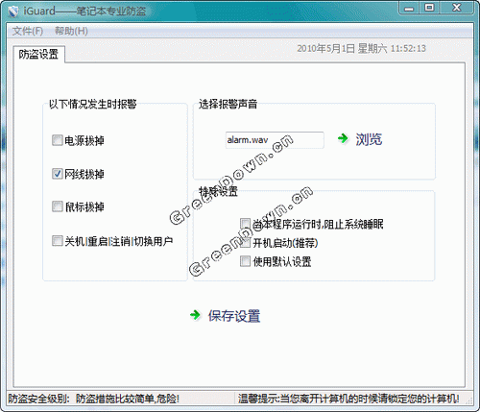The width and height of the screenshot is (480, 412).
Task: Click the green arrow beside 浏览
Action: pyautogui.click(x=343, y=138)
